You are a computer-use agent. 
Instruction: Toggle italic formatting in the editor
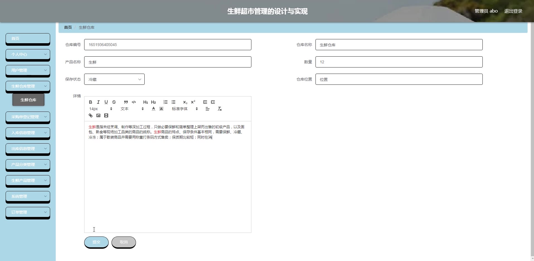click(x=98, y=102)
